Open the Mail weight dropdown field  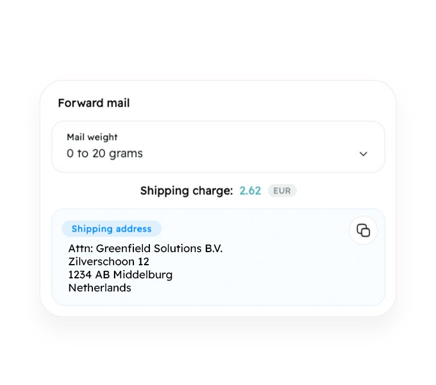point(218,147)
